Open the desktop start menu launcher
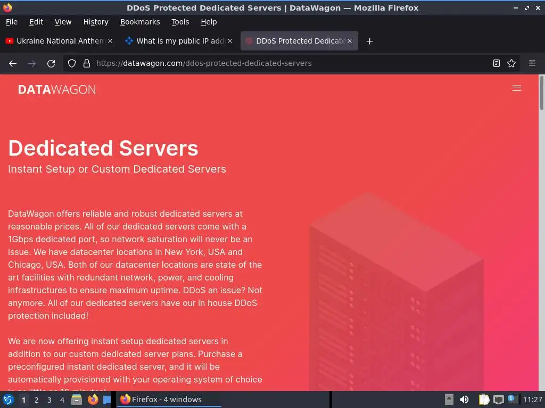Screen dimensions: 545x408 [x=7, y=399]
